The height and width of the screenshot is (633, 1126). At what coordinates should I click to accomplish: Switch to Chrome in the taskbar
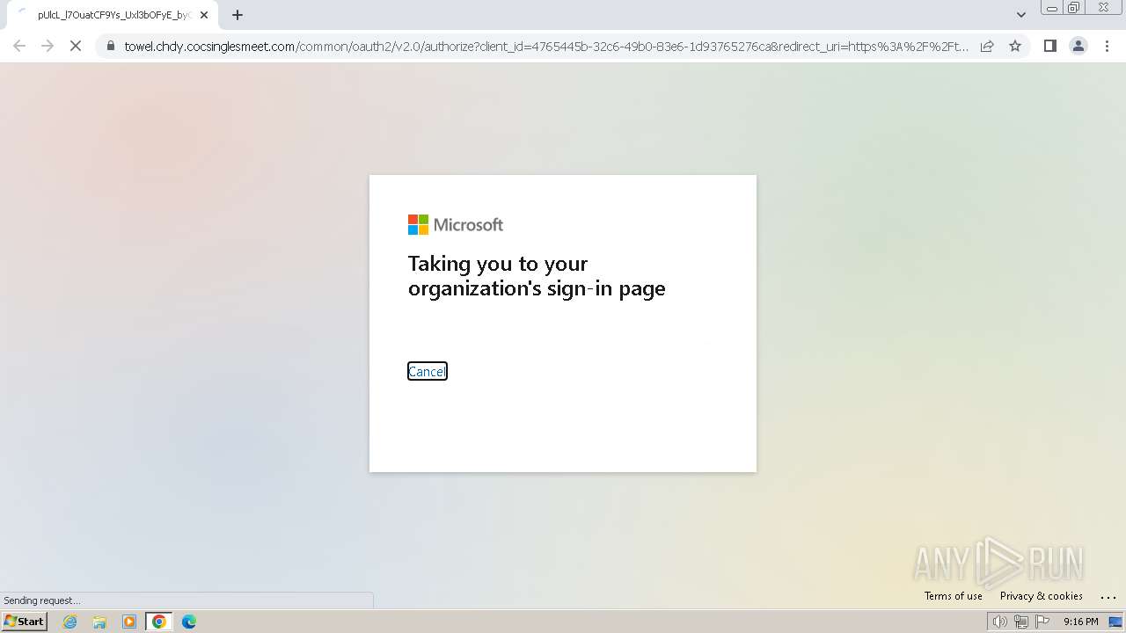coord(159,622)
